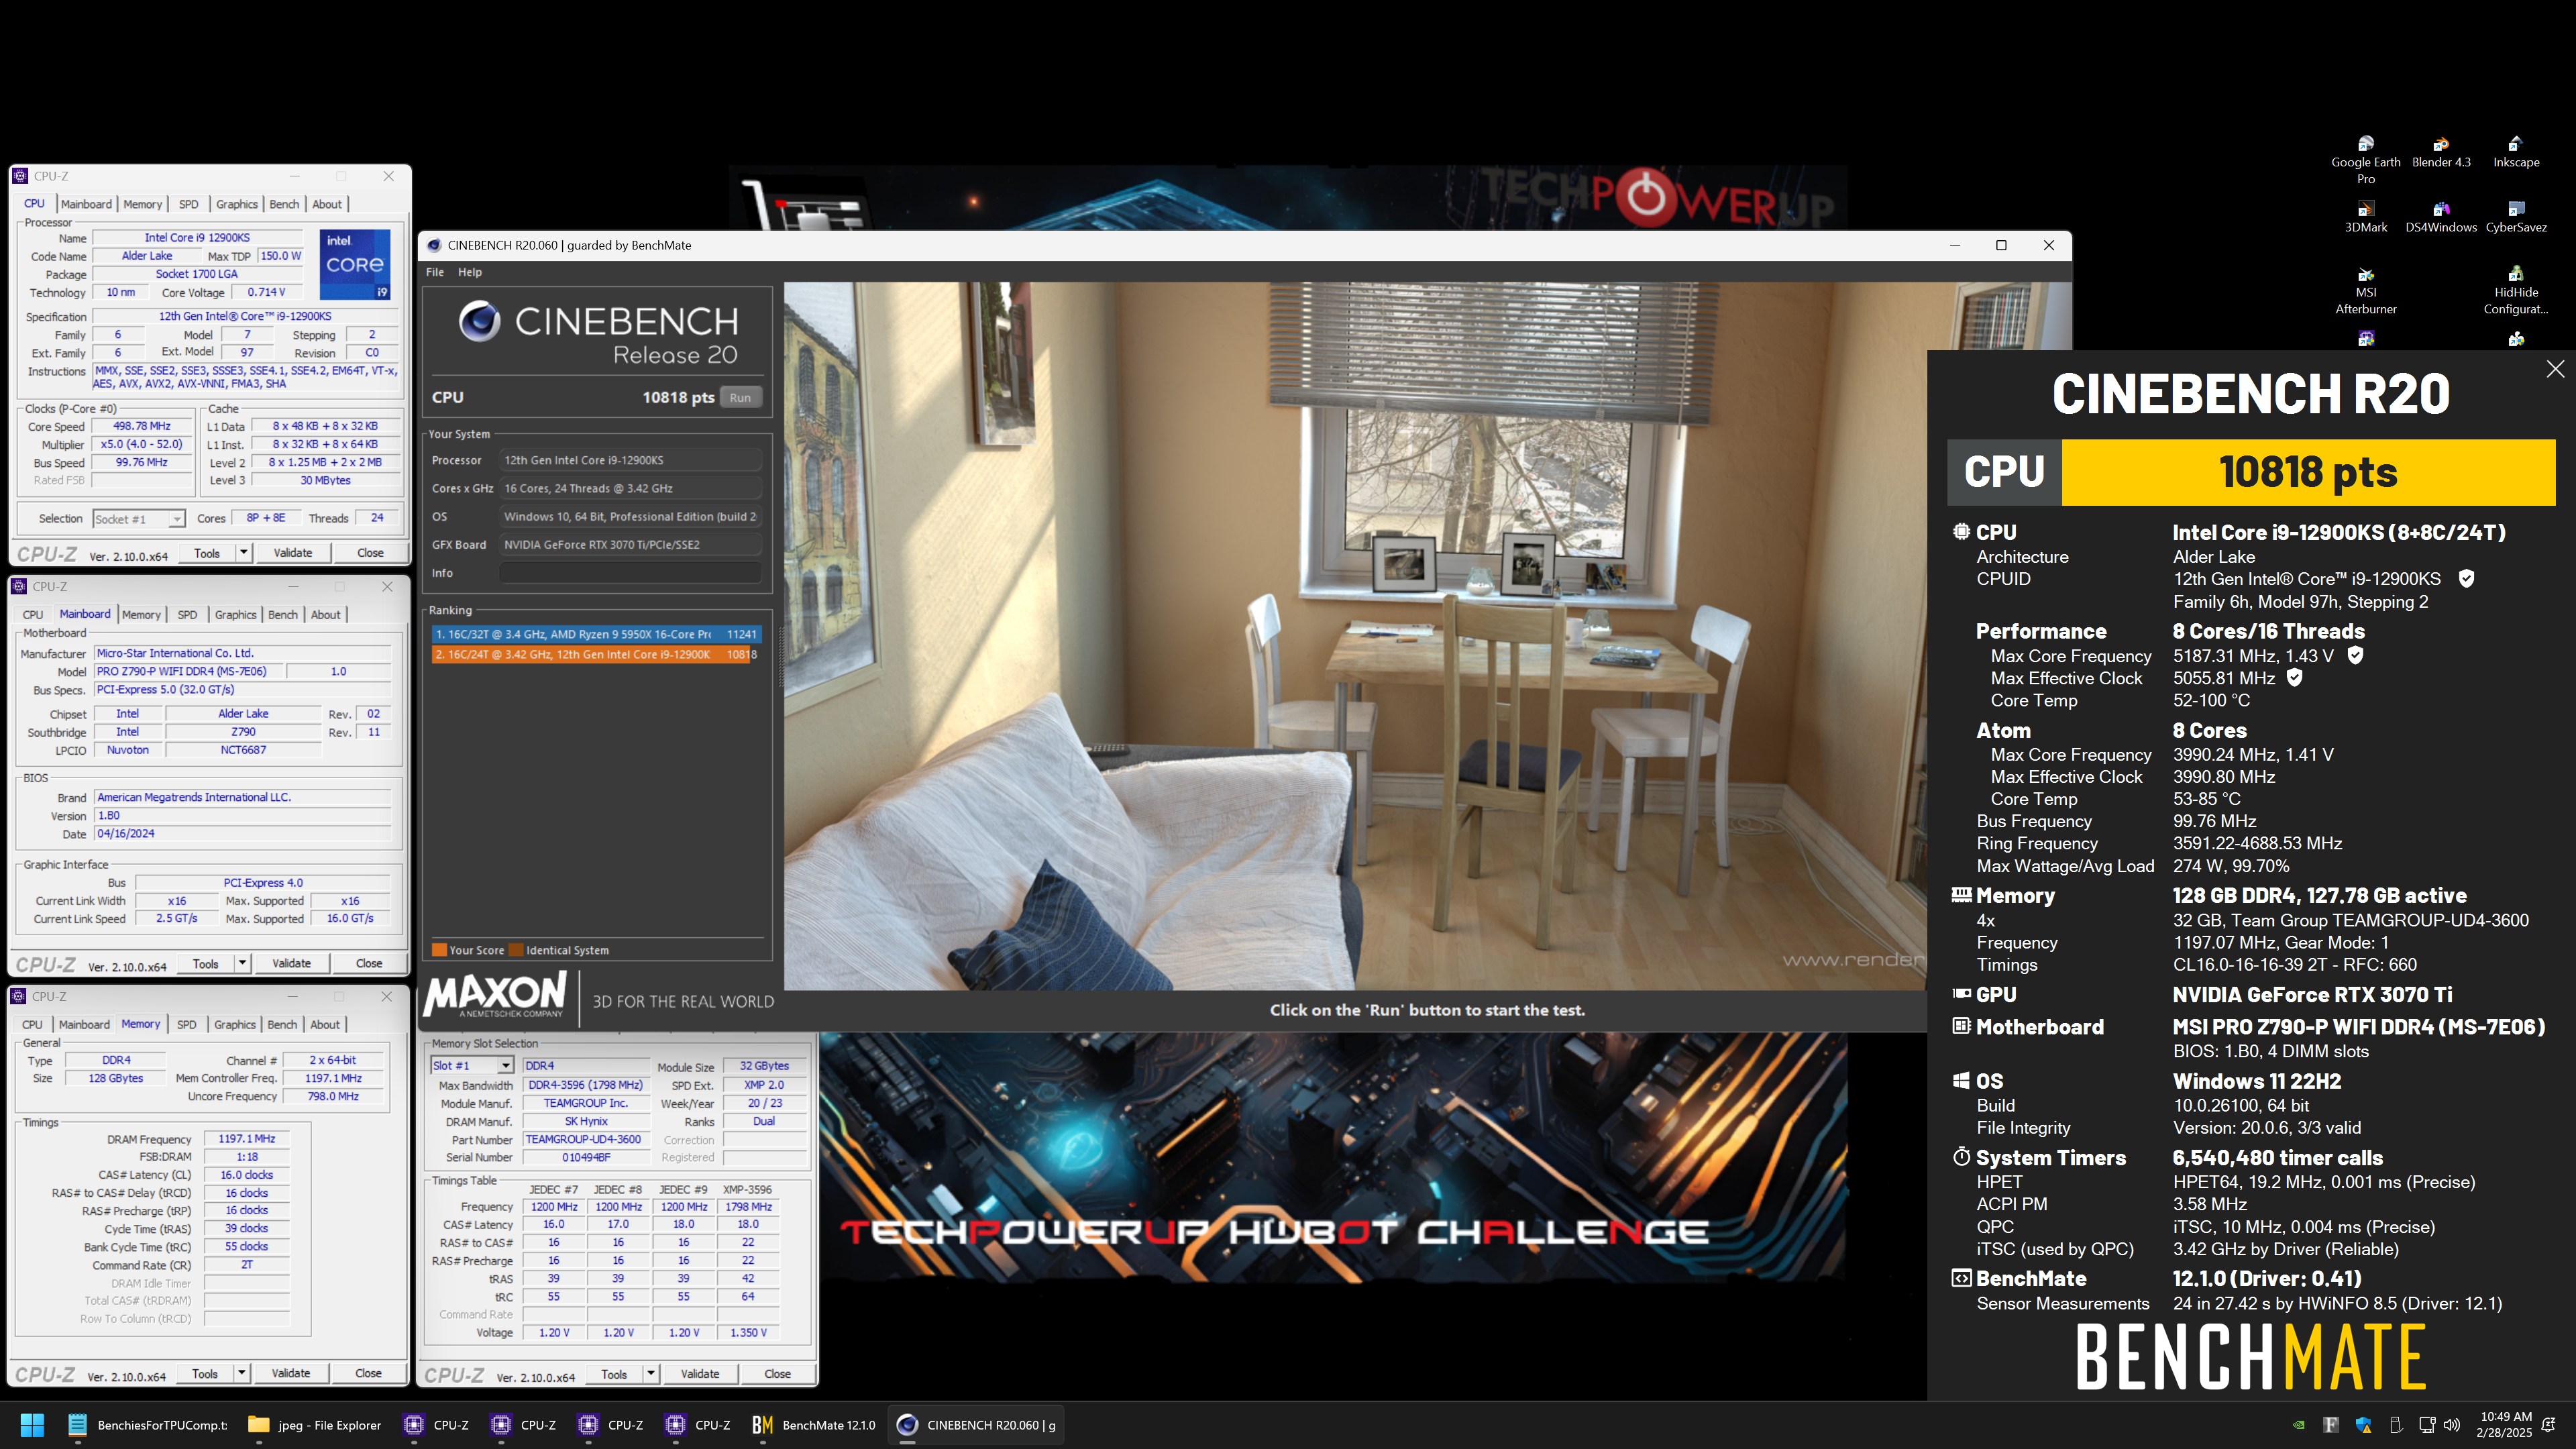Click Close in the CPU-Z Mainboard window
2576x1449 pixels.
pos(369,963)
